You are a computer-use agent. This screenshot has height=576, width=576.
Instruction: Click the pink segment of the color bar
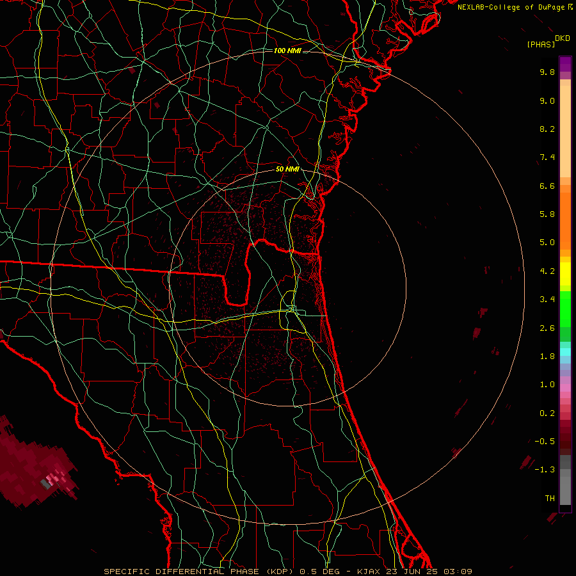pyautogui.click(x=565, y=388)
